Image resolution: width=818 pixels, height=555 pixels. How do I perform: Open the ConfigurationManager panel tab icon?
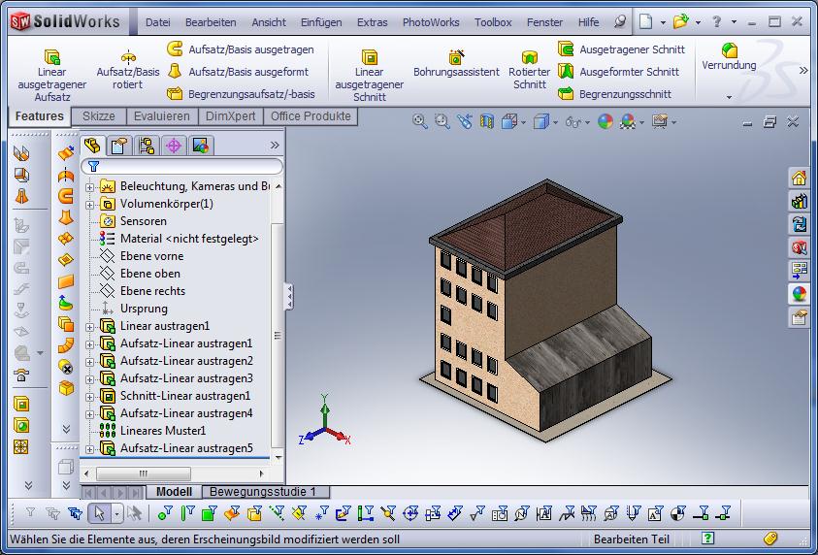click(147, 146)
